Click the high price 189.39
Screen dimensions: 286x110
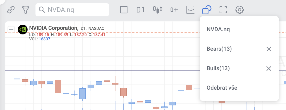[62, 35]
